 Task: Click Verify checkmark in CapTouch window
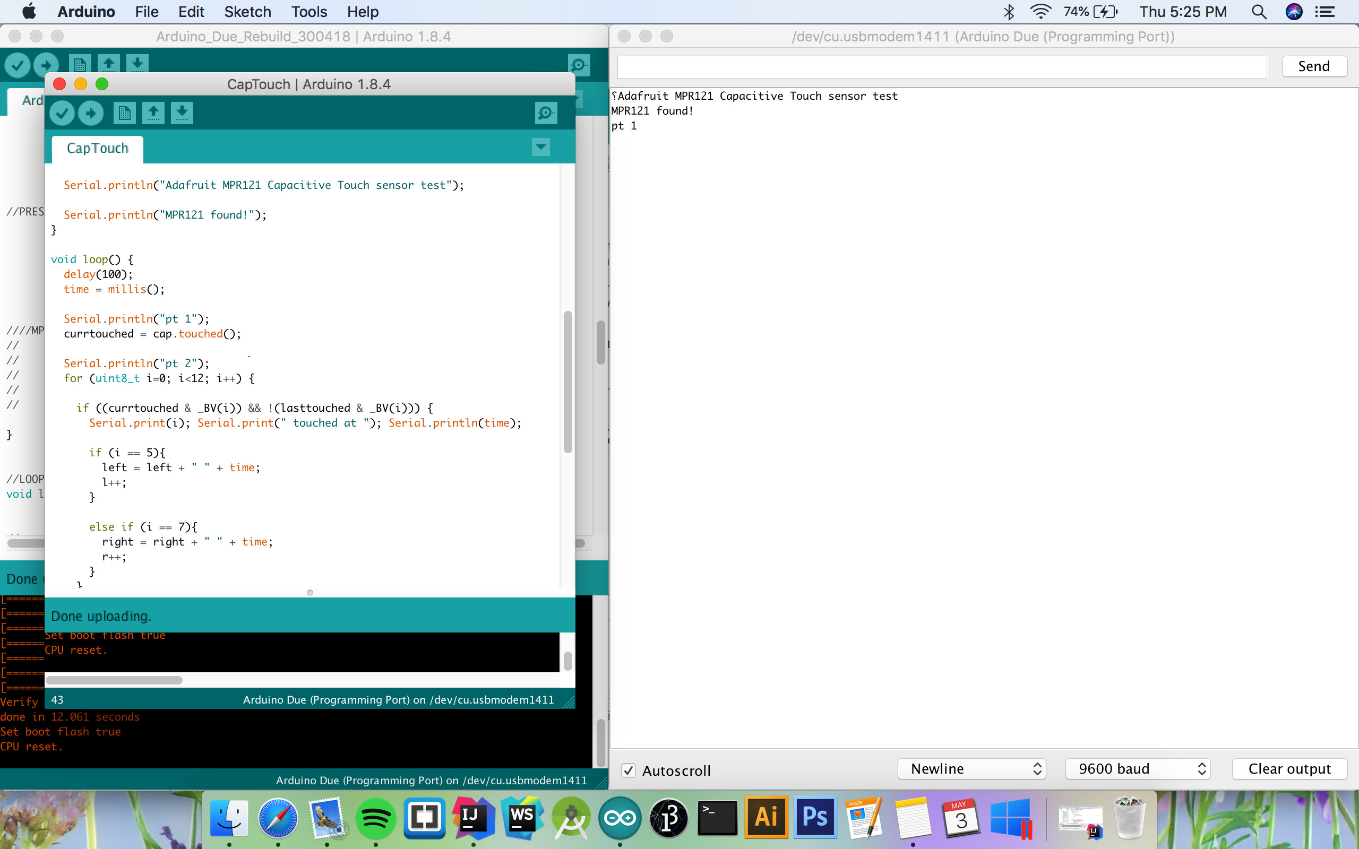(62, 114)
